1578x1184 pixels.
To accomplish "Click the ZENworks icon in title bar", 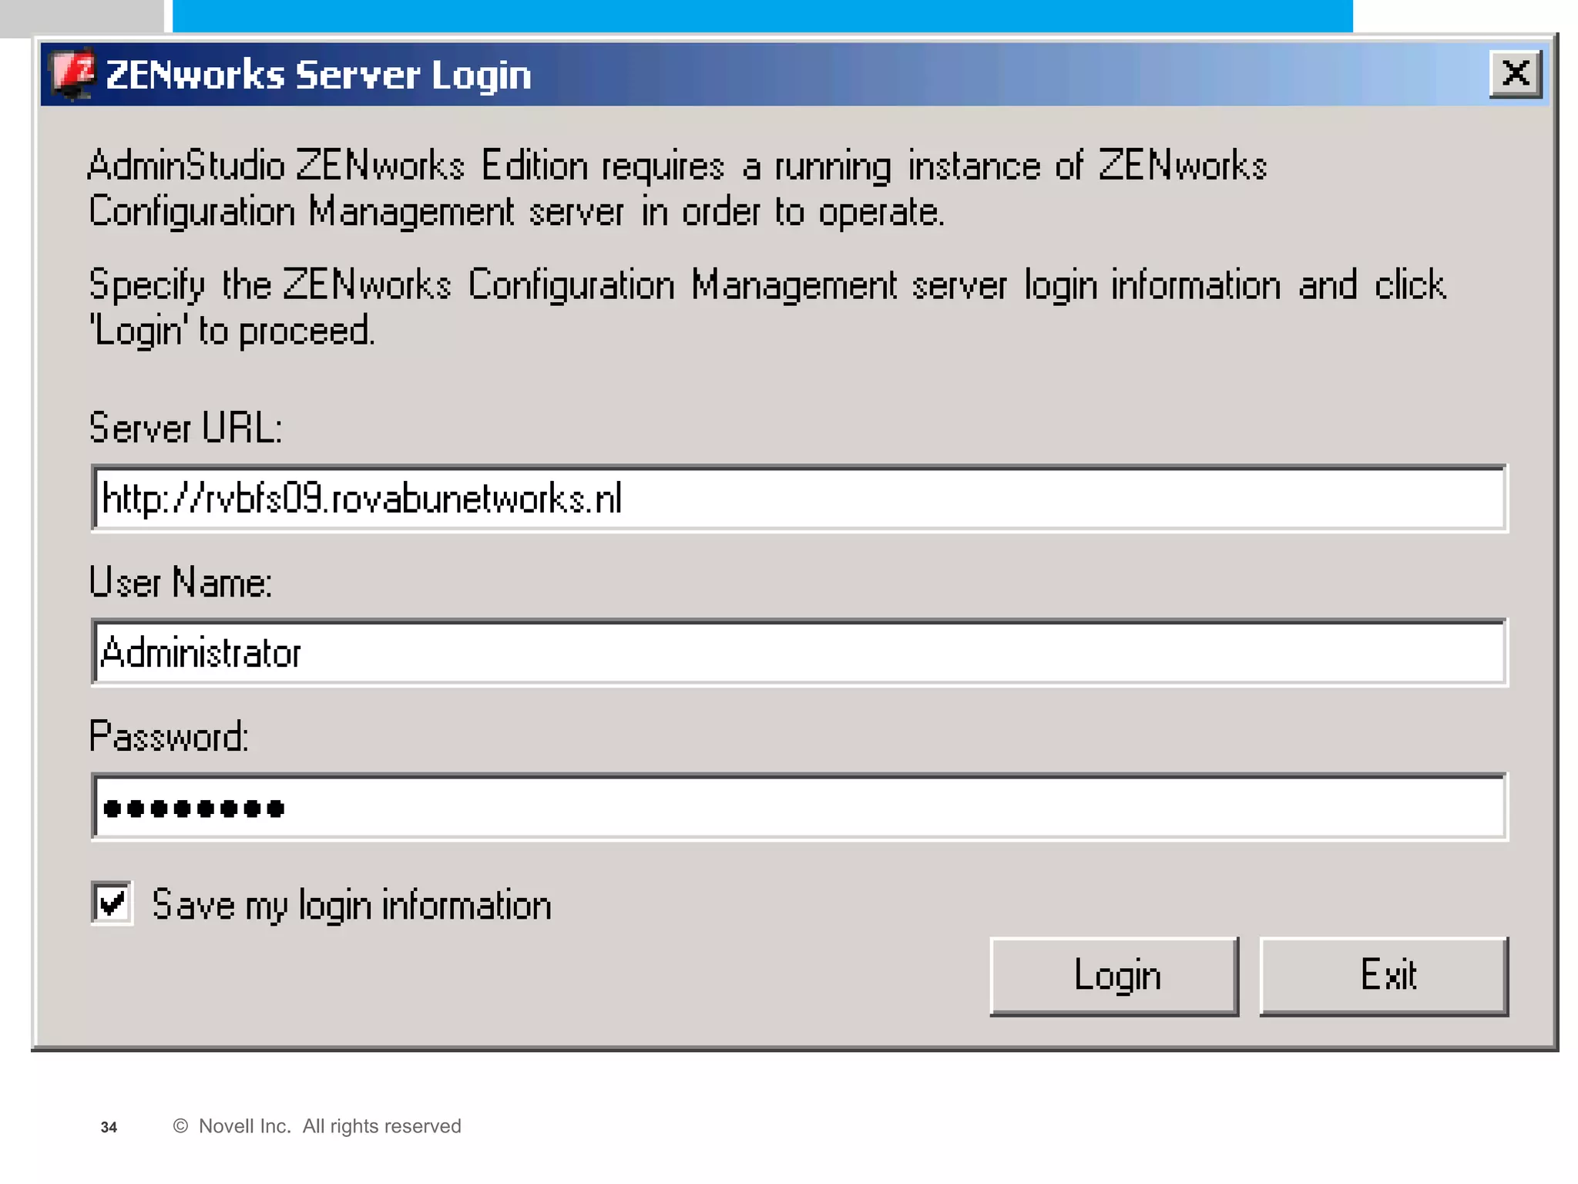I will [x=73, y=74].
